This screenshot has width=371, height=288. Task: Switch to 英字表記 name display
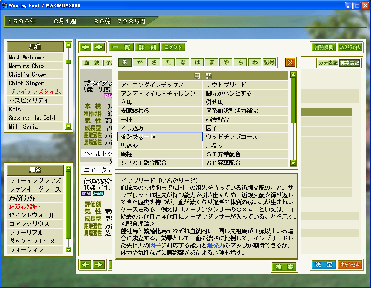350,63
